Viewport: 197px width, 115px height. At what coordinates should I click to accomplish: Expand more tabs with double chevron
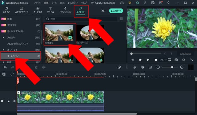coord(103,11)
